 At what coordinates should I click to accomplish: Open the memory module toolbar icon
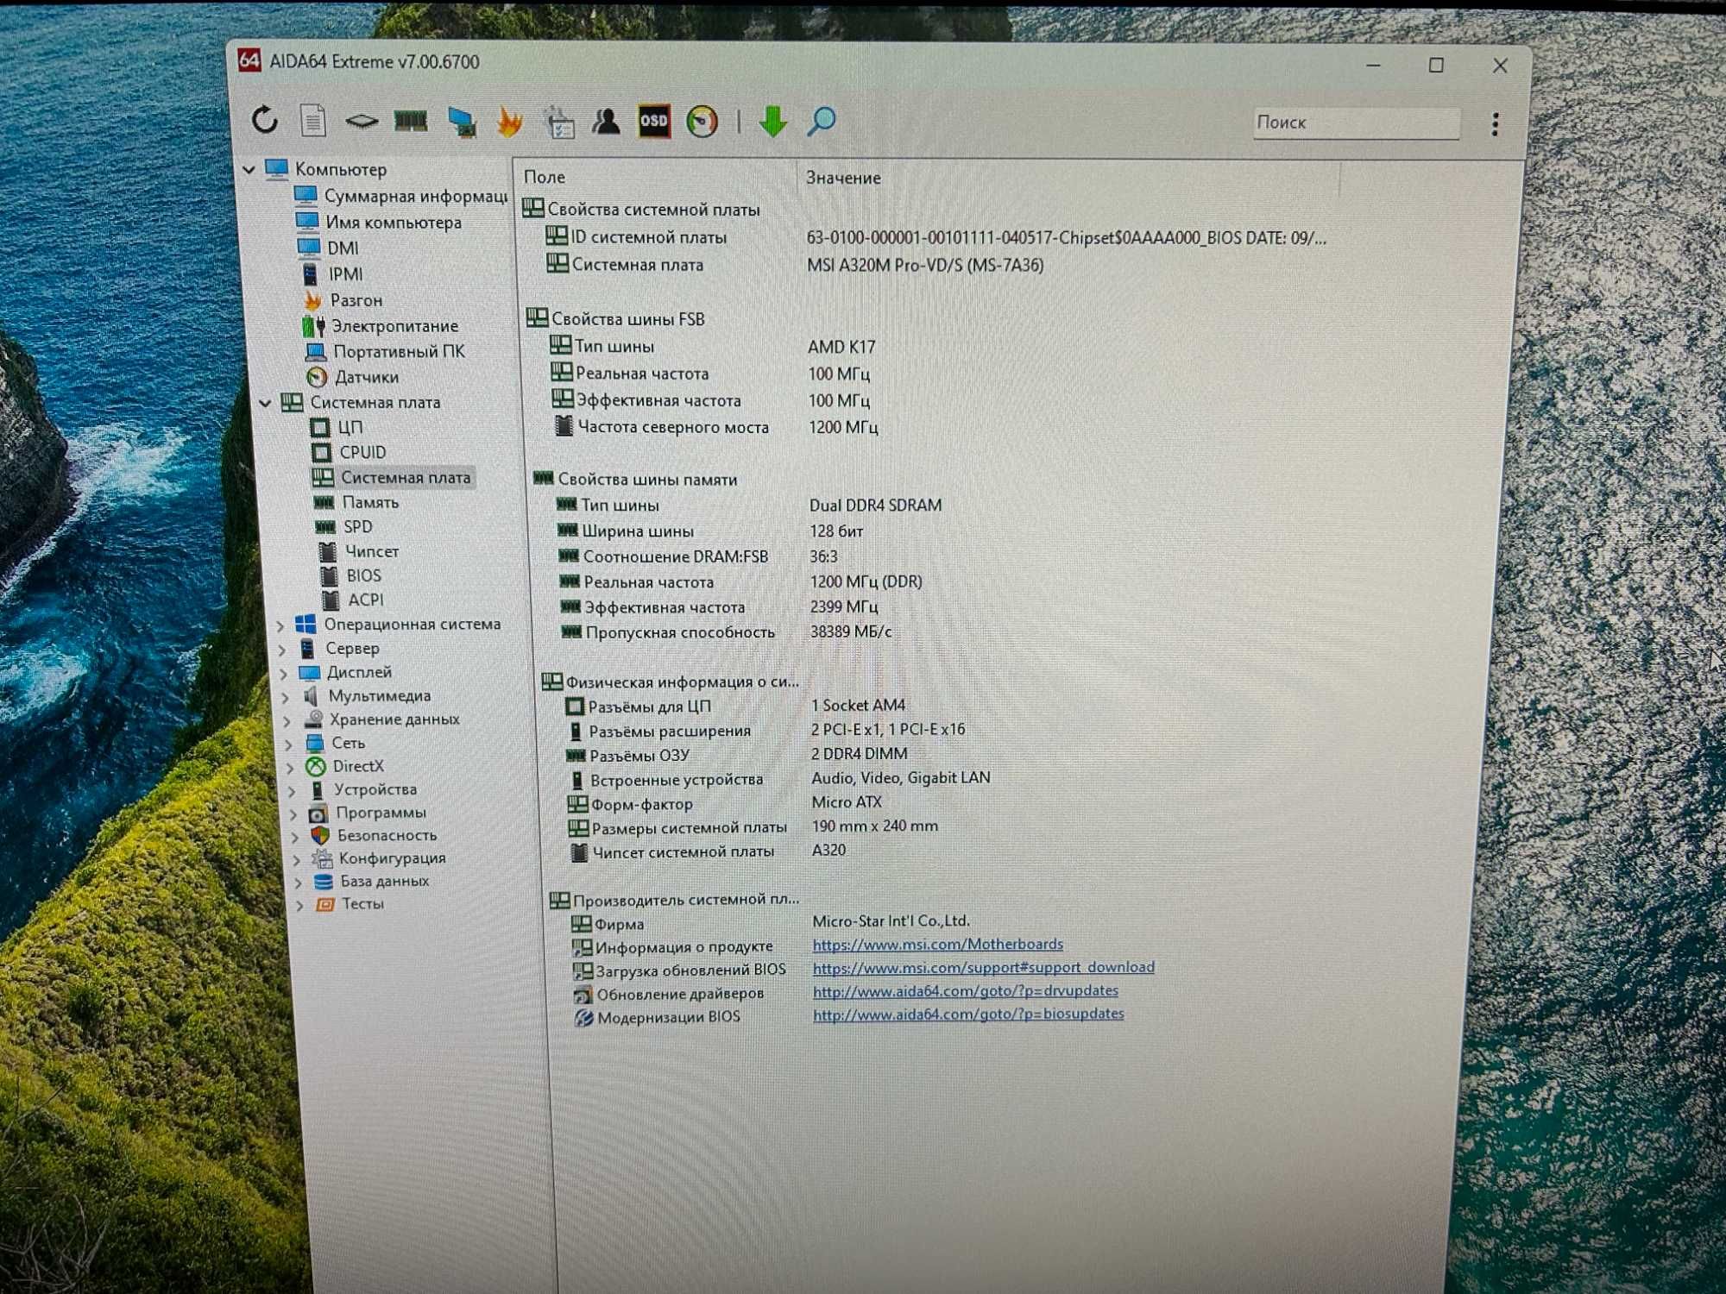tap(411, 122)
